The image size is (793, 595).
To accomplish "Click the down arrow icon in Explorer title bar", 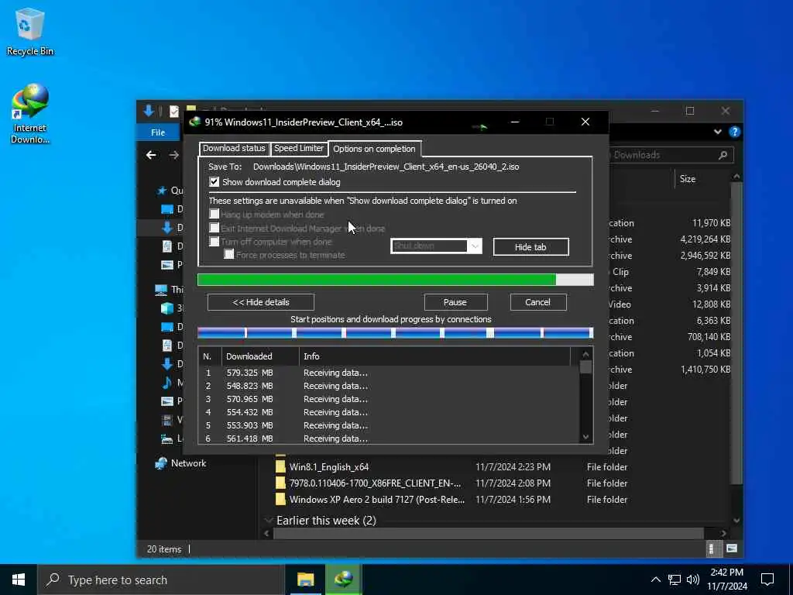I will click(x=149, y=111).
